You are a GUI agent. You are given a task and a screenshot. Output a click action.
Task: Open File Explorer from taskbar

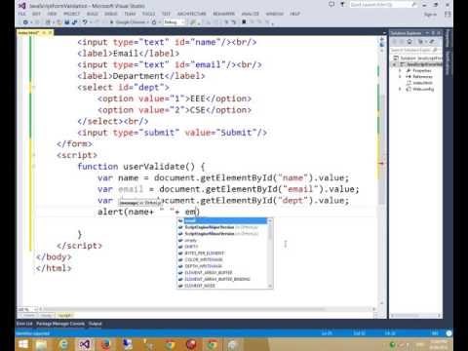(41, 344)
